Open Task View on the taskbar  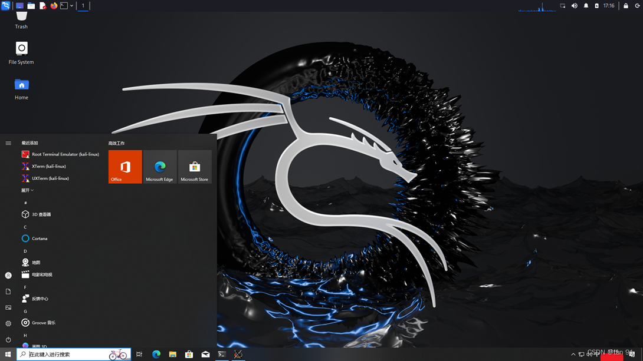[x=139, y=355]
